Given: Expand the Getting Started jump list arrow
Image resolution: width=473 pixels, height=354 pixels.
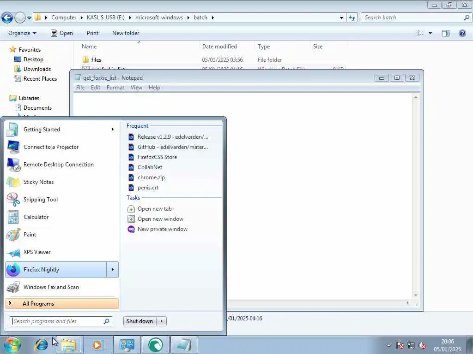Looking at the screenshot, I should 113,130.
